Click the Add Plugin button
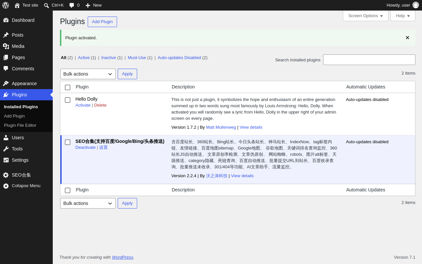 102,22
